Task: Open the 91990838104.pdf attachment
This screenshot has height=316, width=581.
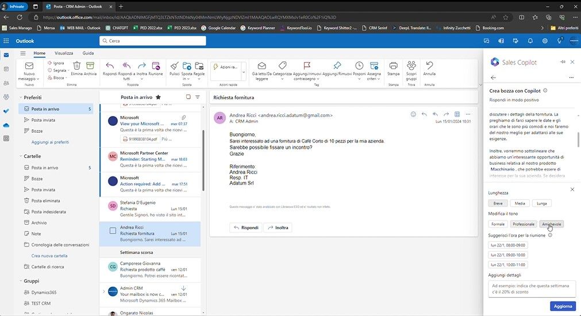Action: coord(140,139)
